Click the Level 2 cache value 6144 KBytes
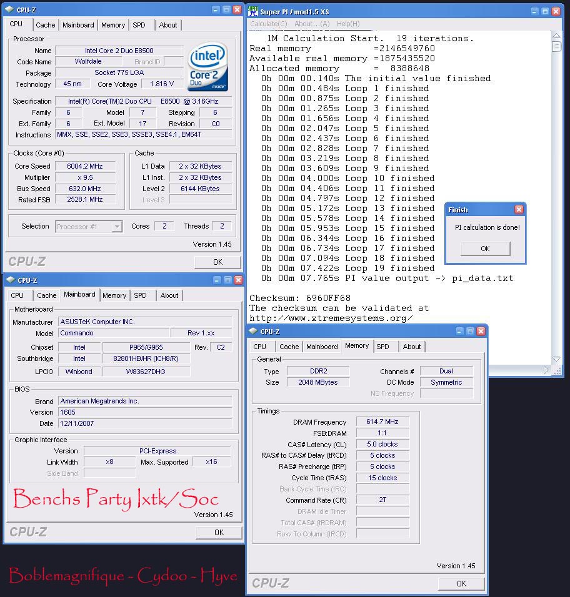This screenshot has height=597, width=570. point(201,189)
